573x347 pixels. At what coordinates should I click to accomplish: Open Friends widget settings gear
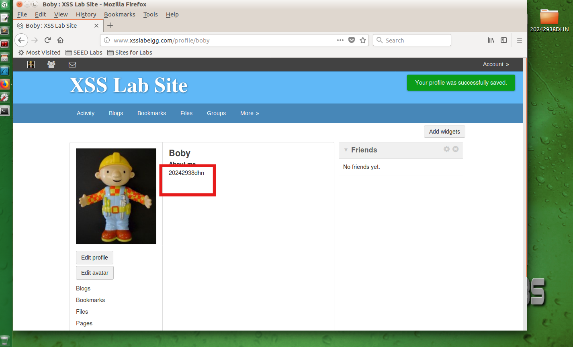(x=446, y=149)
